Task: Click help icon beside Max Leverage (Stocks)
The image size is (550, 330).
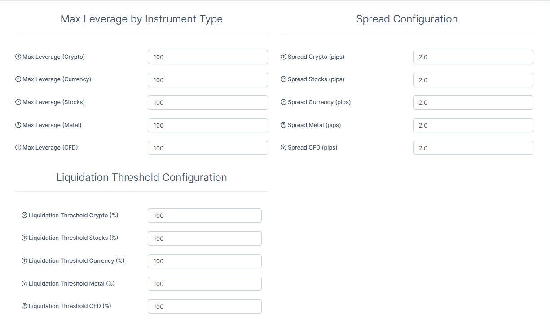Action: point(18,102)
